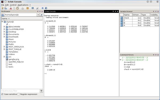The height and width of the screenshot is (100, 160).
Task: Click the folder icon beside the path field
Action: pos(3,15)
